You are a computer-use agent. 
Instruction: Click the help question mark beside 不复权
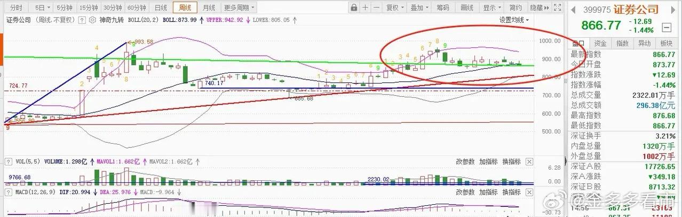tap(82, 19)
